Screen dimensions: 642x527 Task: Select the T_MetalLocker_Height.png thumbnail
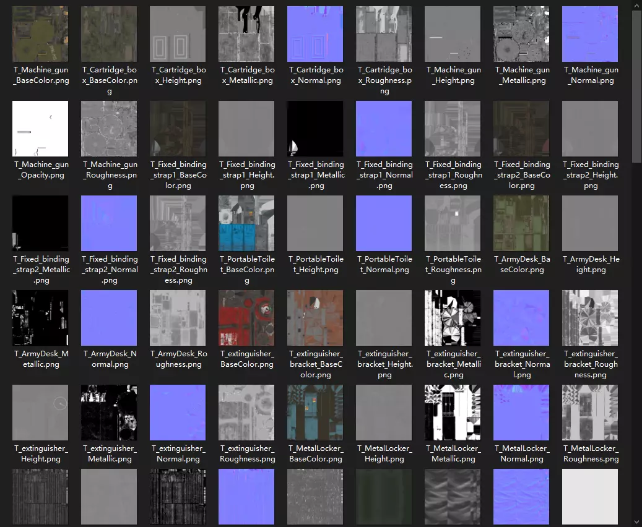tap(384, 413)
